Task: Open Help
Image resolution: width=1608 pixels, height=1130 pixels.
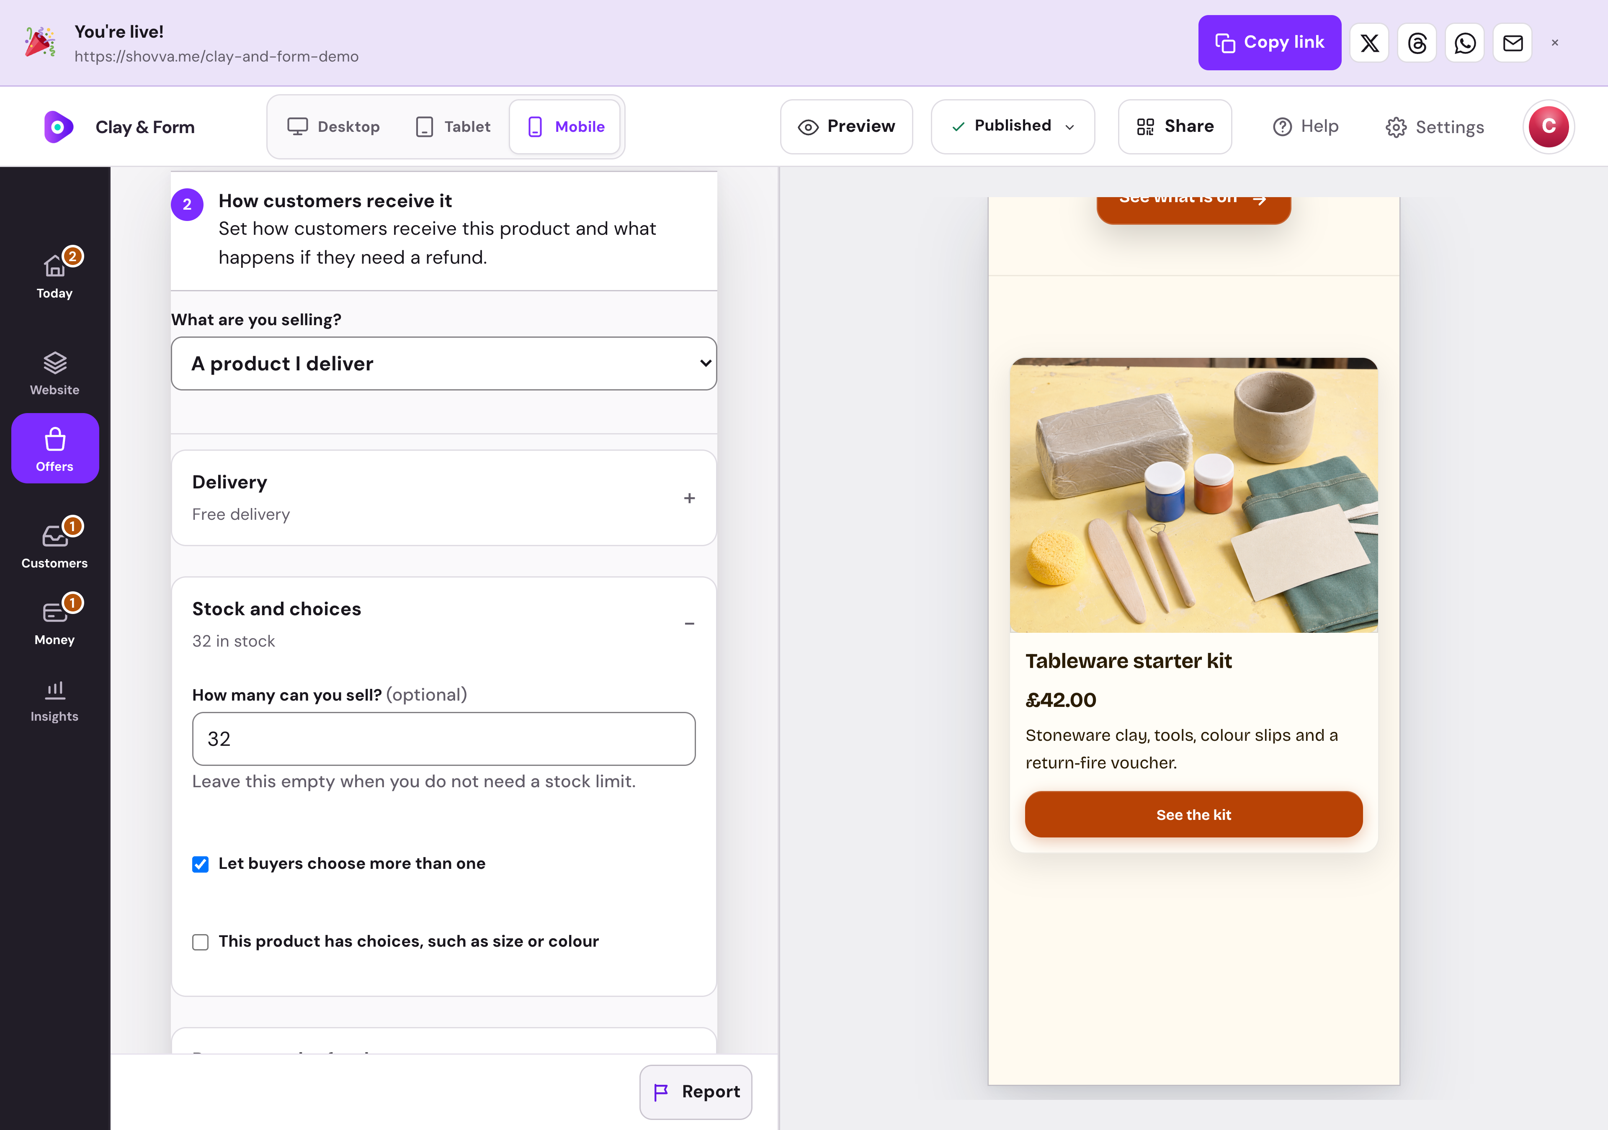Action: click(x=1305, y=127)
